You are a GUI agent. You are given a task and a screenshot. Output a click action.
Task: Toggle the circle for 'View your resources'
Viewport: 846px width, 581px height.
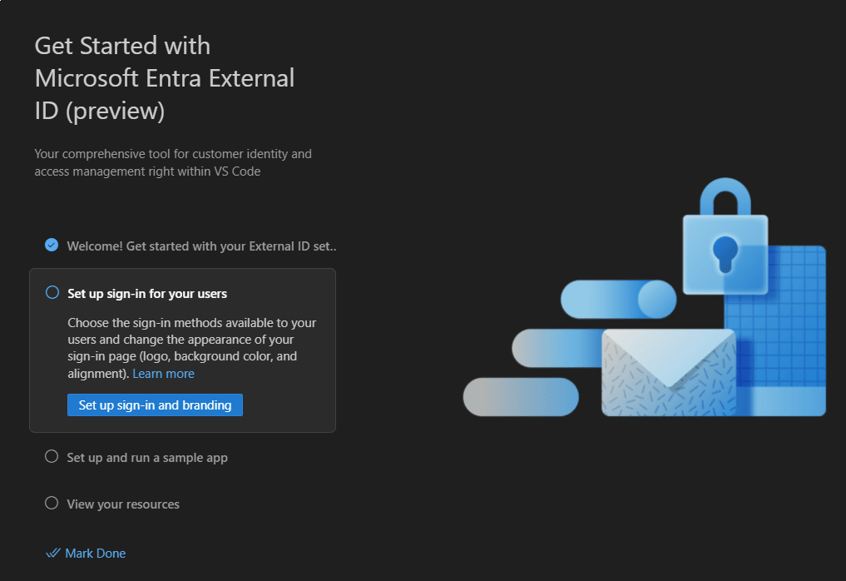click(52, 504)
